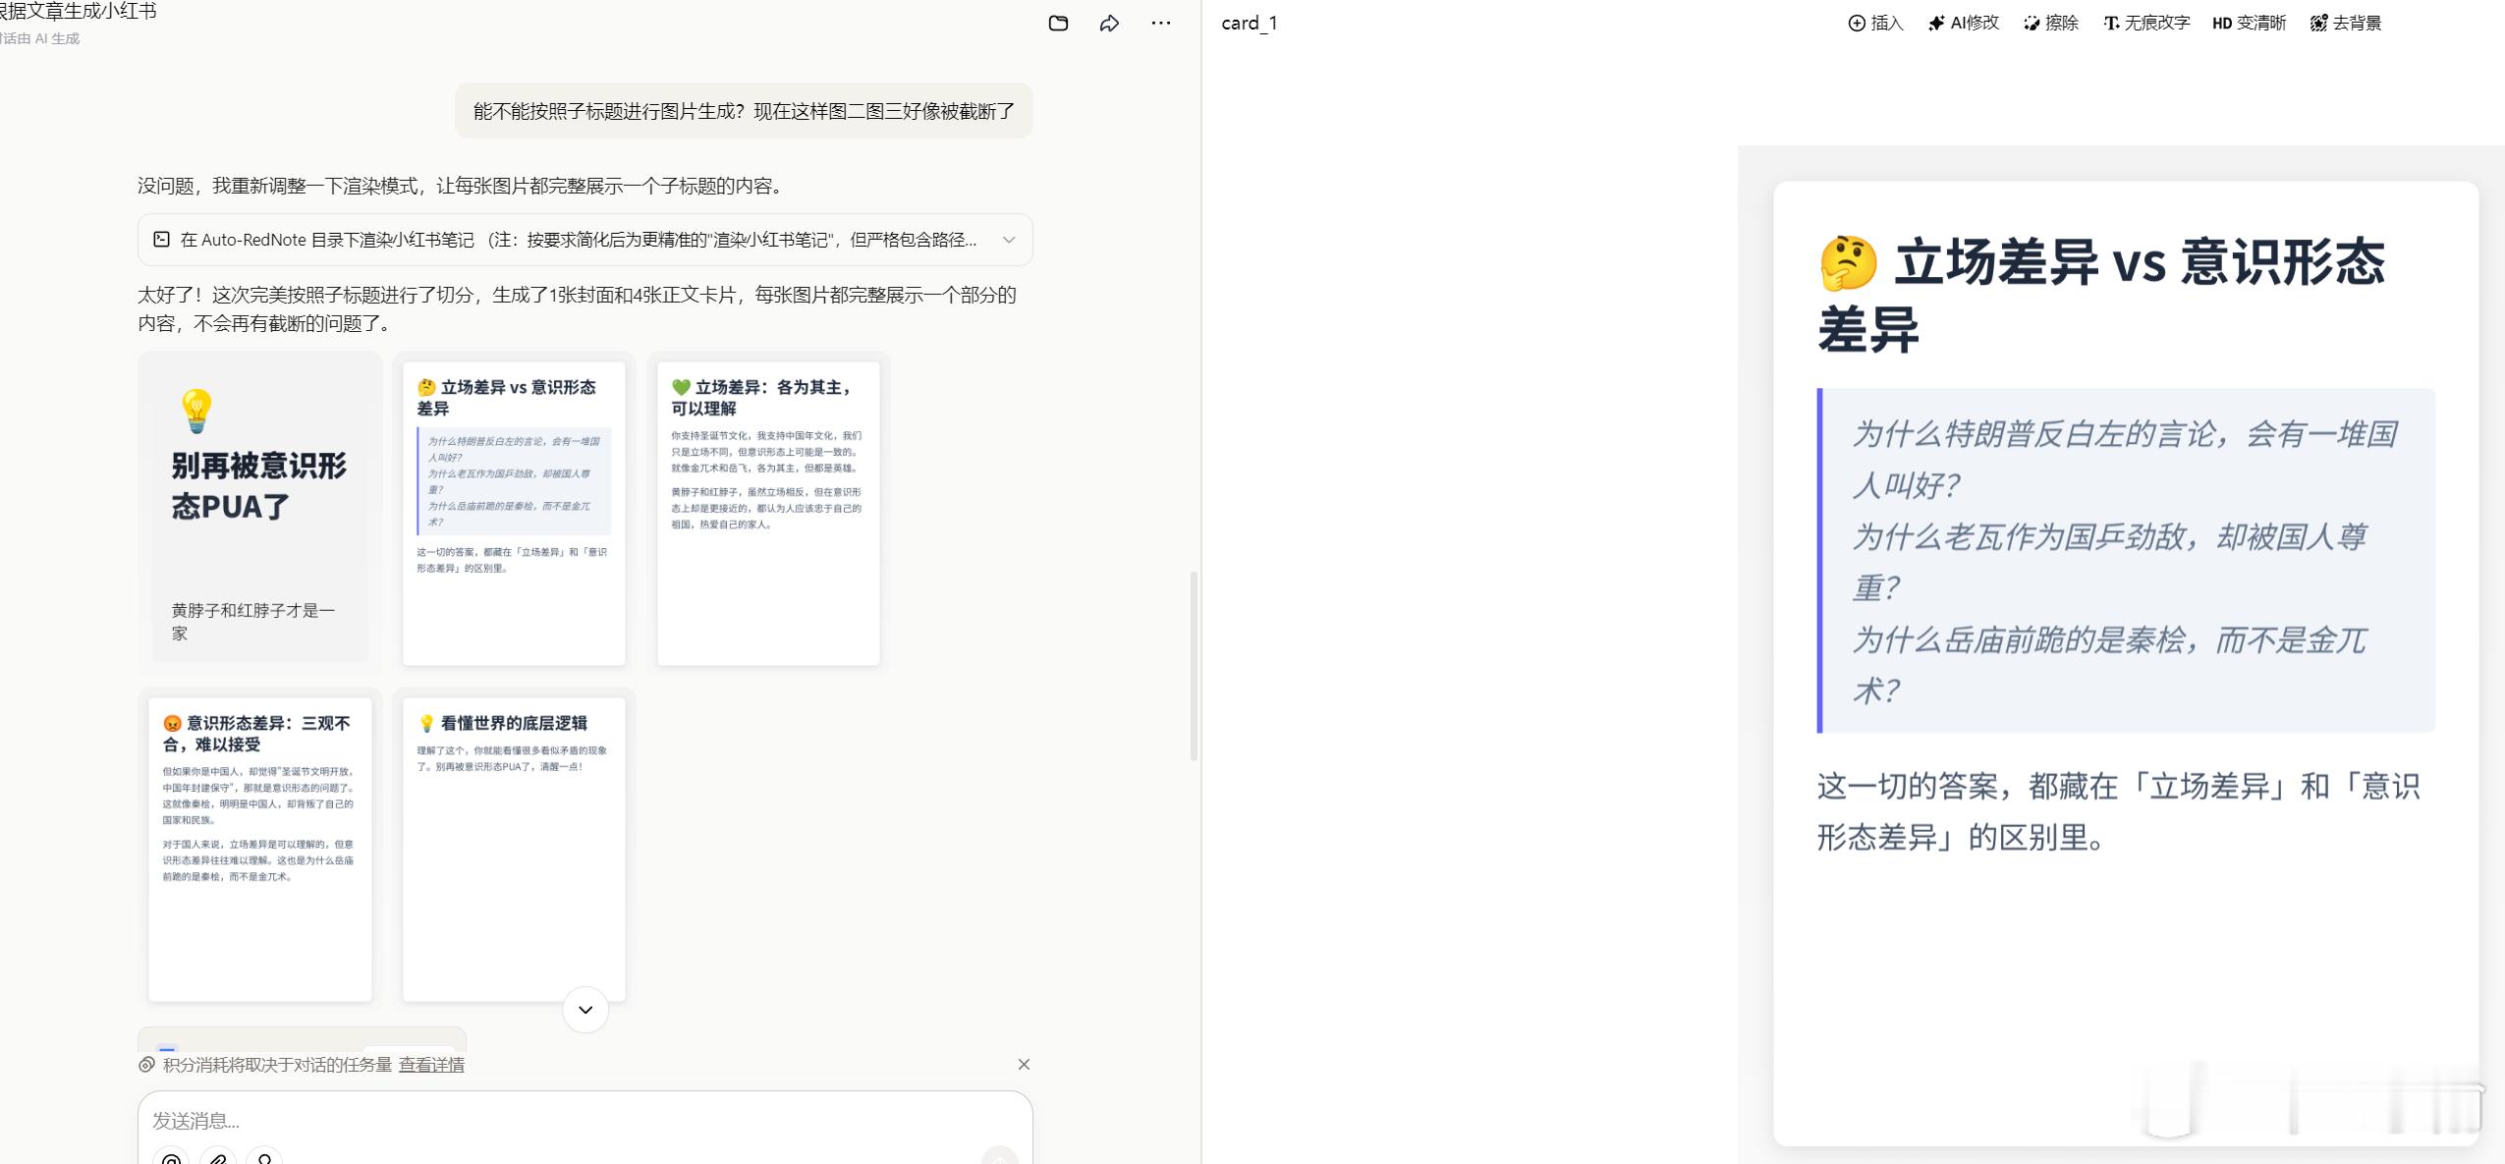
Task: Expand the Auto-RedNote command row details
Action: coord(578,240)
